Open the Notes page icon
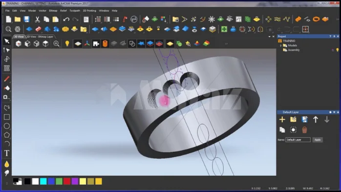The width and height of the screenshot is (341, 192). click(x=86, y=20)
